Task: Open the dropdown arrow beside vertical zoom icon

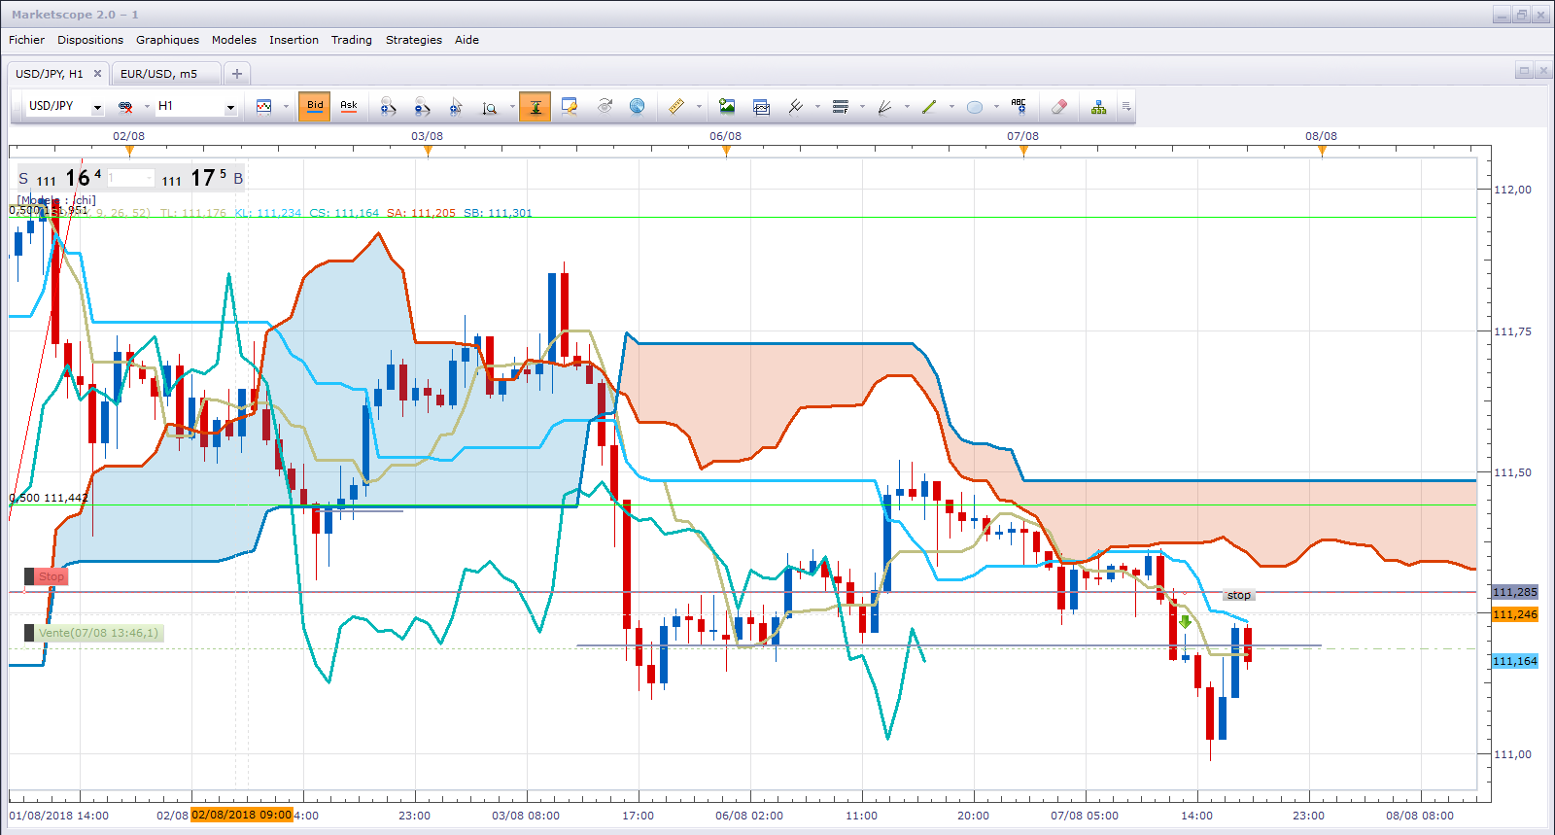Action: click(512, 107)
